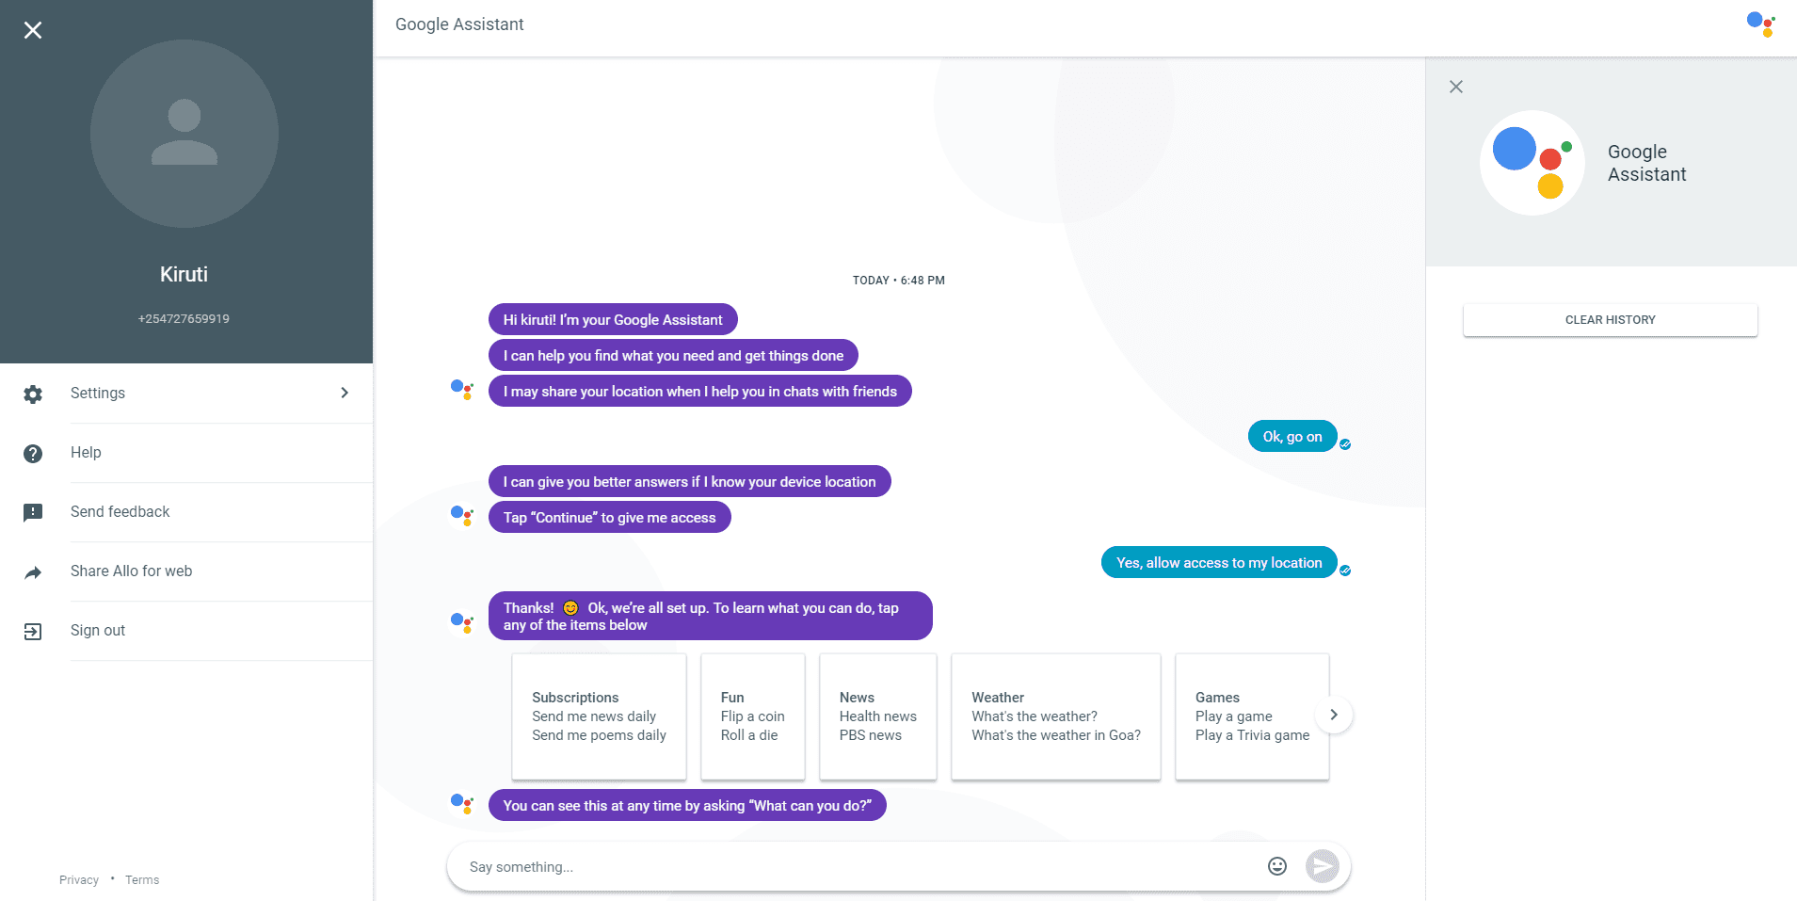Click the send message arrow button
1797x901 pixels.
click(1323, 866)
